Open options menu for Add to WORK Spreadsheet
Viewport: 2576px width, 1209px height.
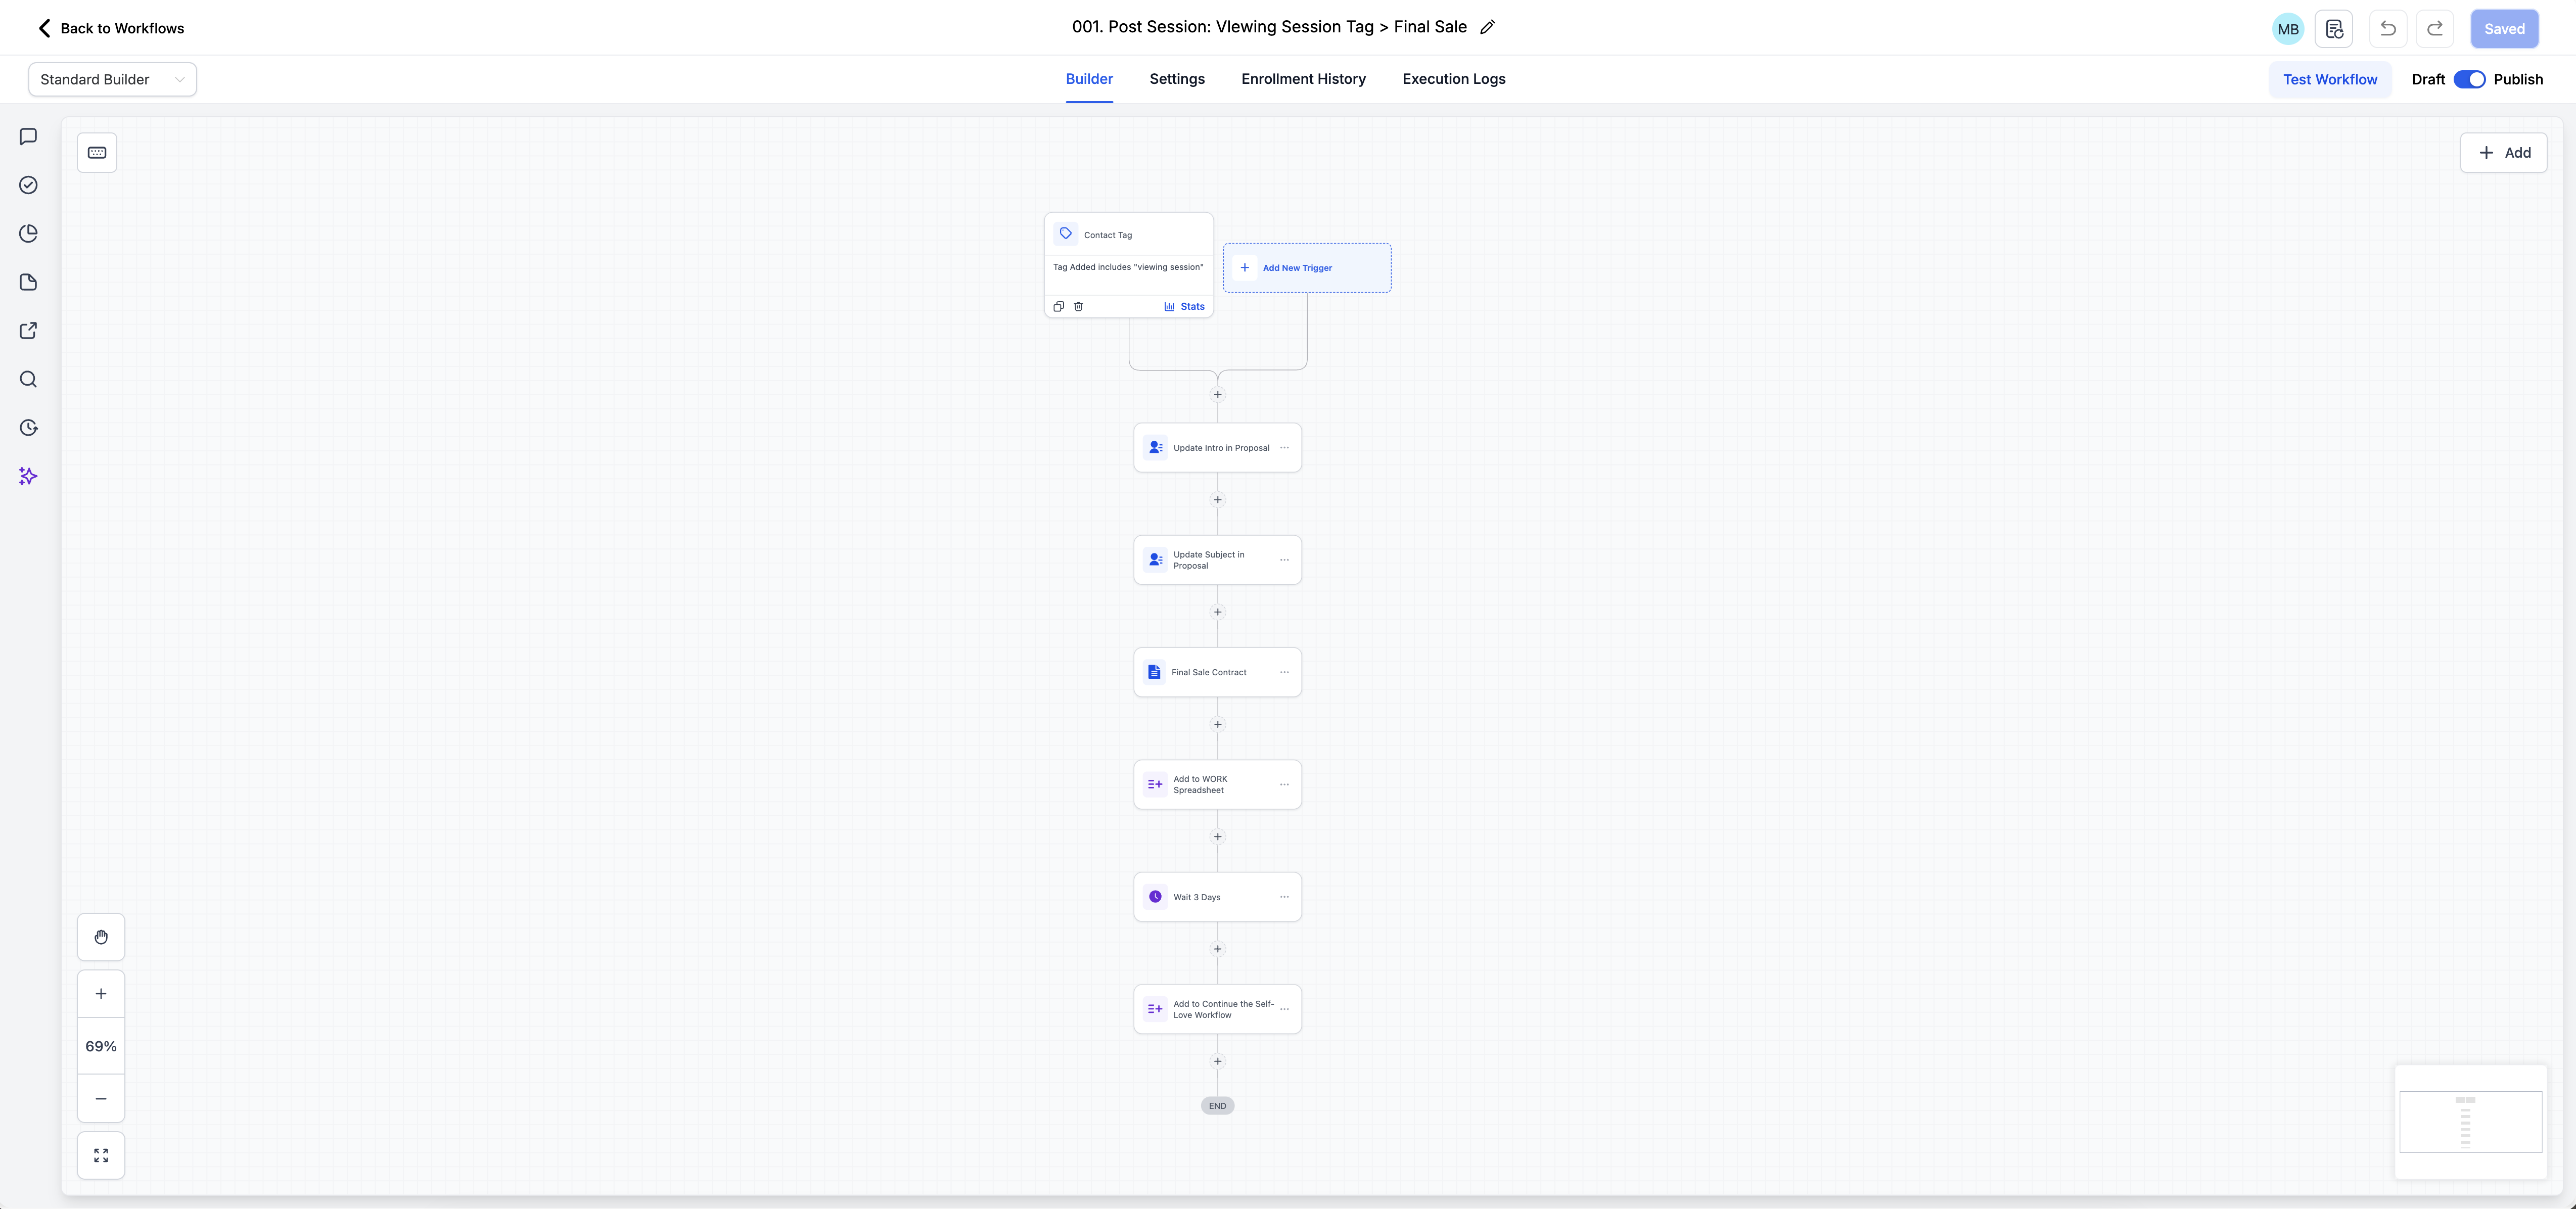click(1284, 785)
